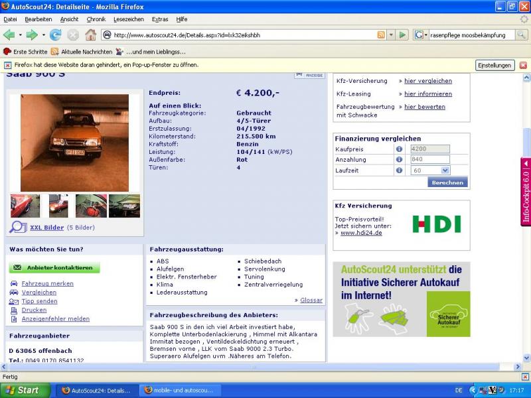Click the Kaufpreis input field
This screenshot has height=398, width=531.
pyautogui.click(x=430, y=149)
